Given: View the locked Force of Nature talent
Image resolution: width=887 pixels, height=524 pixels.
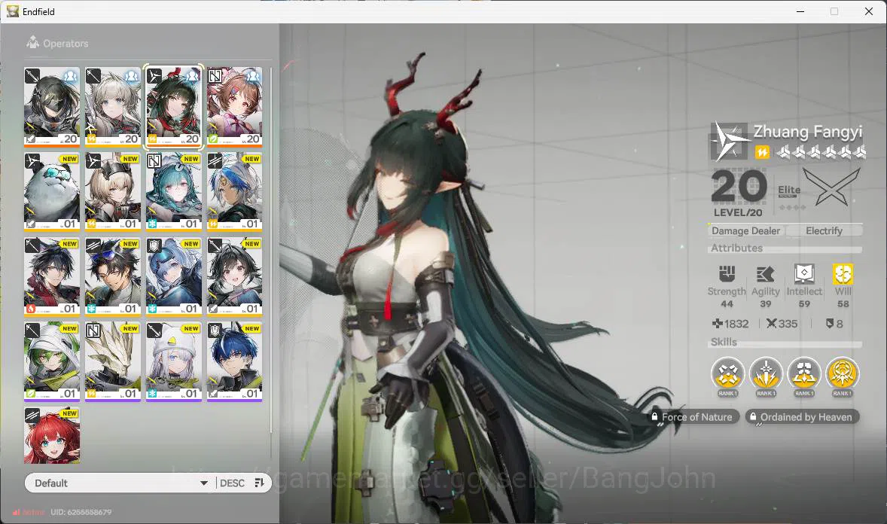Looking at the screenshot, I should pyautogui.click(x=693, y=417).
